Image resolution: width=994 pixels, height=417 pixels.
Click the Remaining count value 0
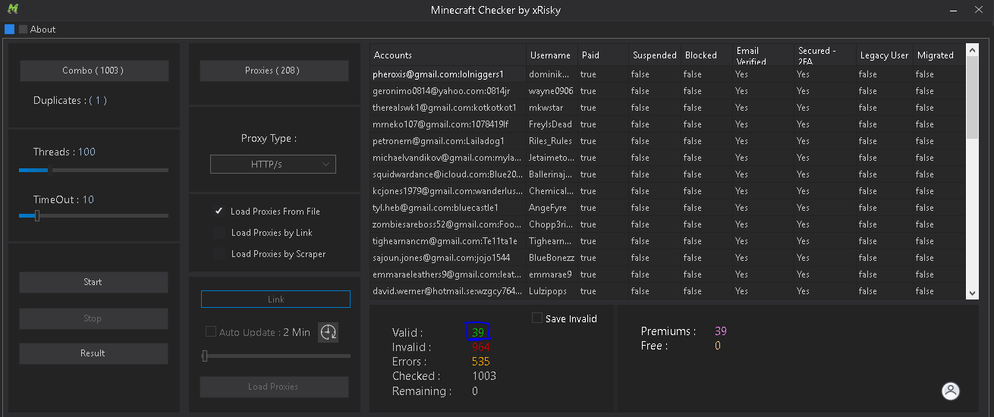pyautogui.click(x=475, y=391)
